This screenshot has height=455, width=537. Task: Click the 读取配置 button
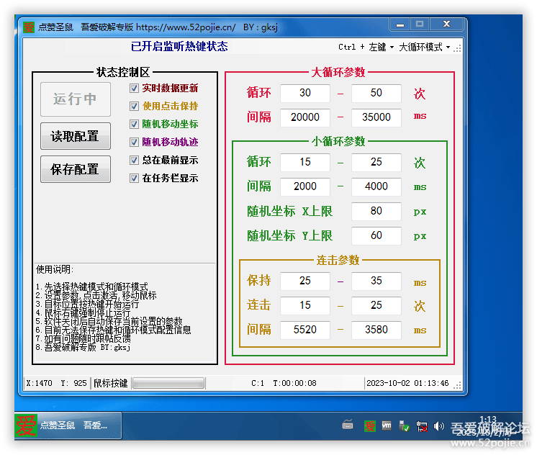[x=76, y=136]
